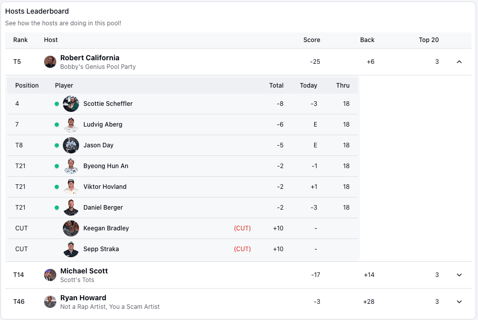Open Ludvig Aberg's player photo

[71, 125]
